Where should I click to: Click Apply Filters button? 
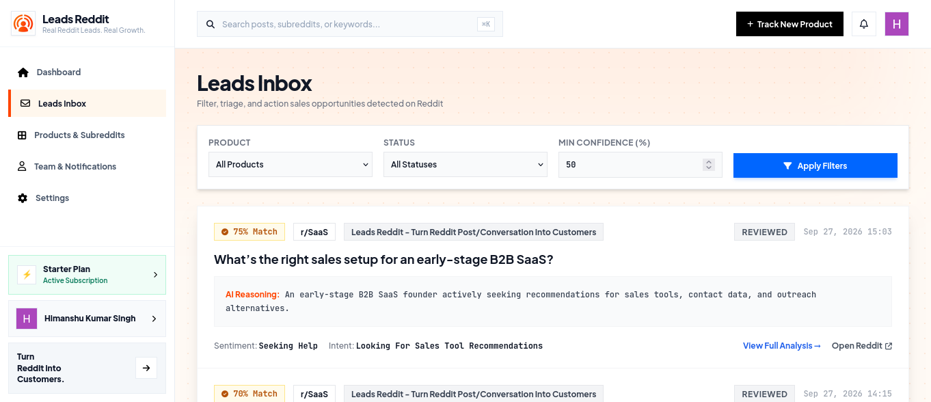point(815,165)
